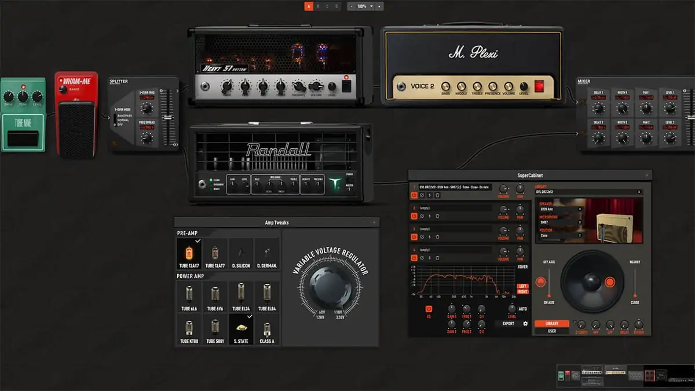The width and height of the screenshot is (695, 391).
Task: Solo cabinet slot 1 with the S icon
Action: 429,194
